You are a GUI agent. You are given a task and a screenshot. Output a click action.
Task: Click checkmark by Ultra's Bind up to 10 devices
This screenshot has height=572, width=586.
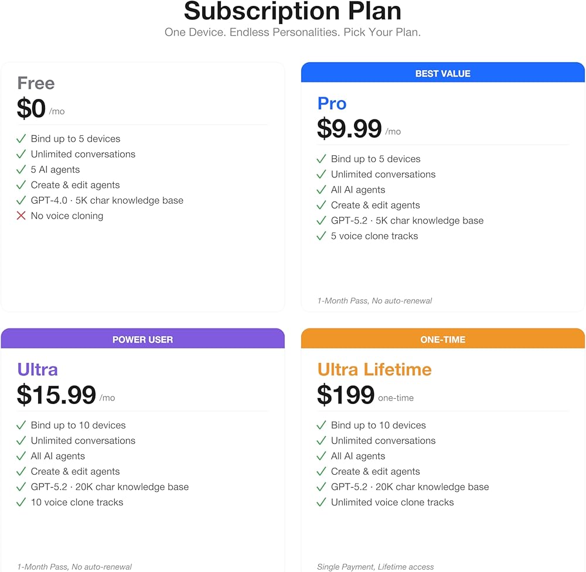coord(21,425)
